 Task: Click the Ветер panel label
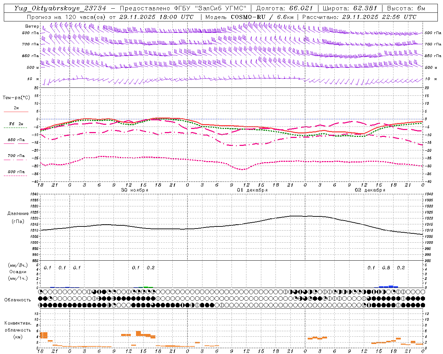(32, 26)
